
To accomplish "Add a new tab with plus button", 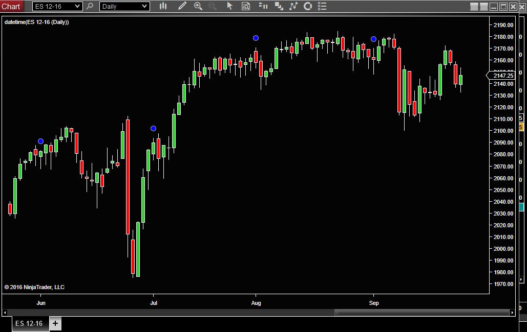I will (55, 324).
